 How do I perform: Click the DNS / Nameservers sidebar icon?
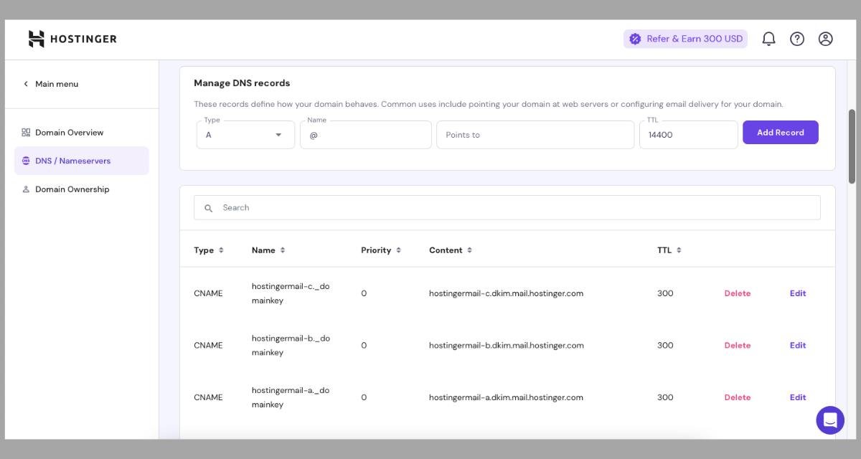pos(26,161)
